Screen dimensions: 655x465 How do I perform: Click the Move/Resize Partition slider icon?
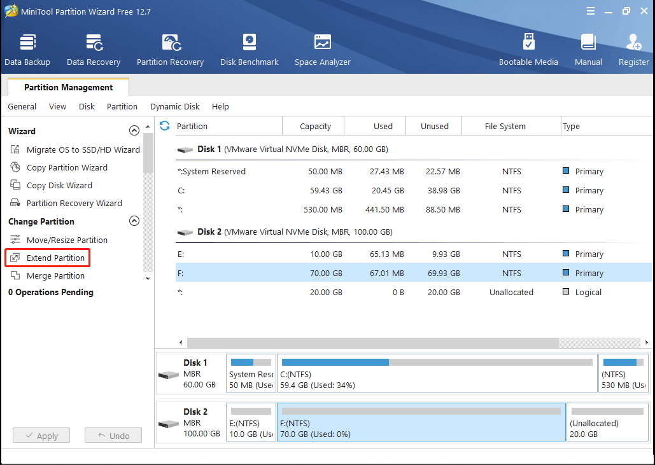pyautogui.click(x=15, y=240)
